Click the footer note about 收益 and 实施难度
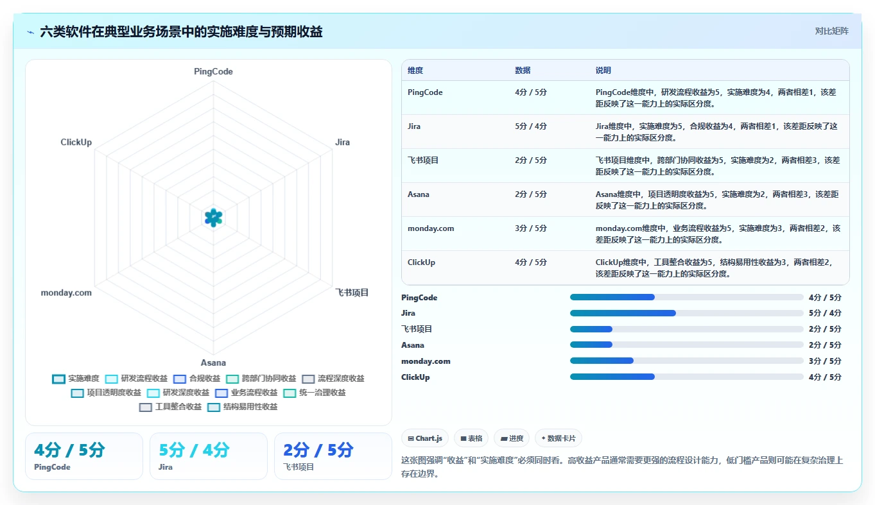875x505 pixels. 622,467
